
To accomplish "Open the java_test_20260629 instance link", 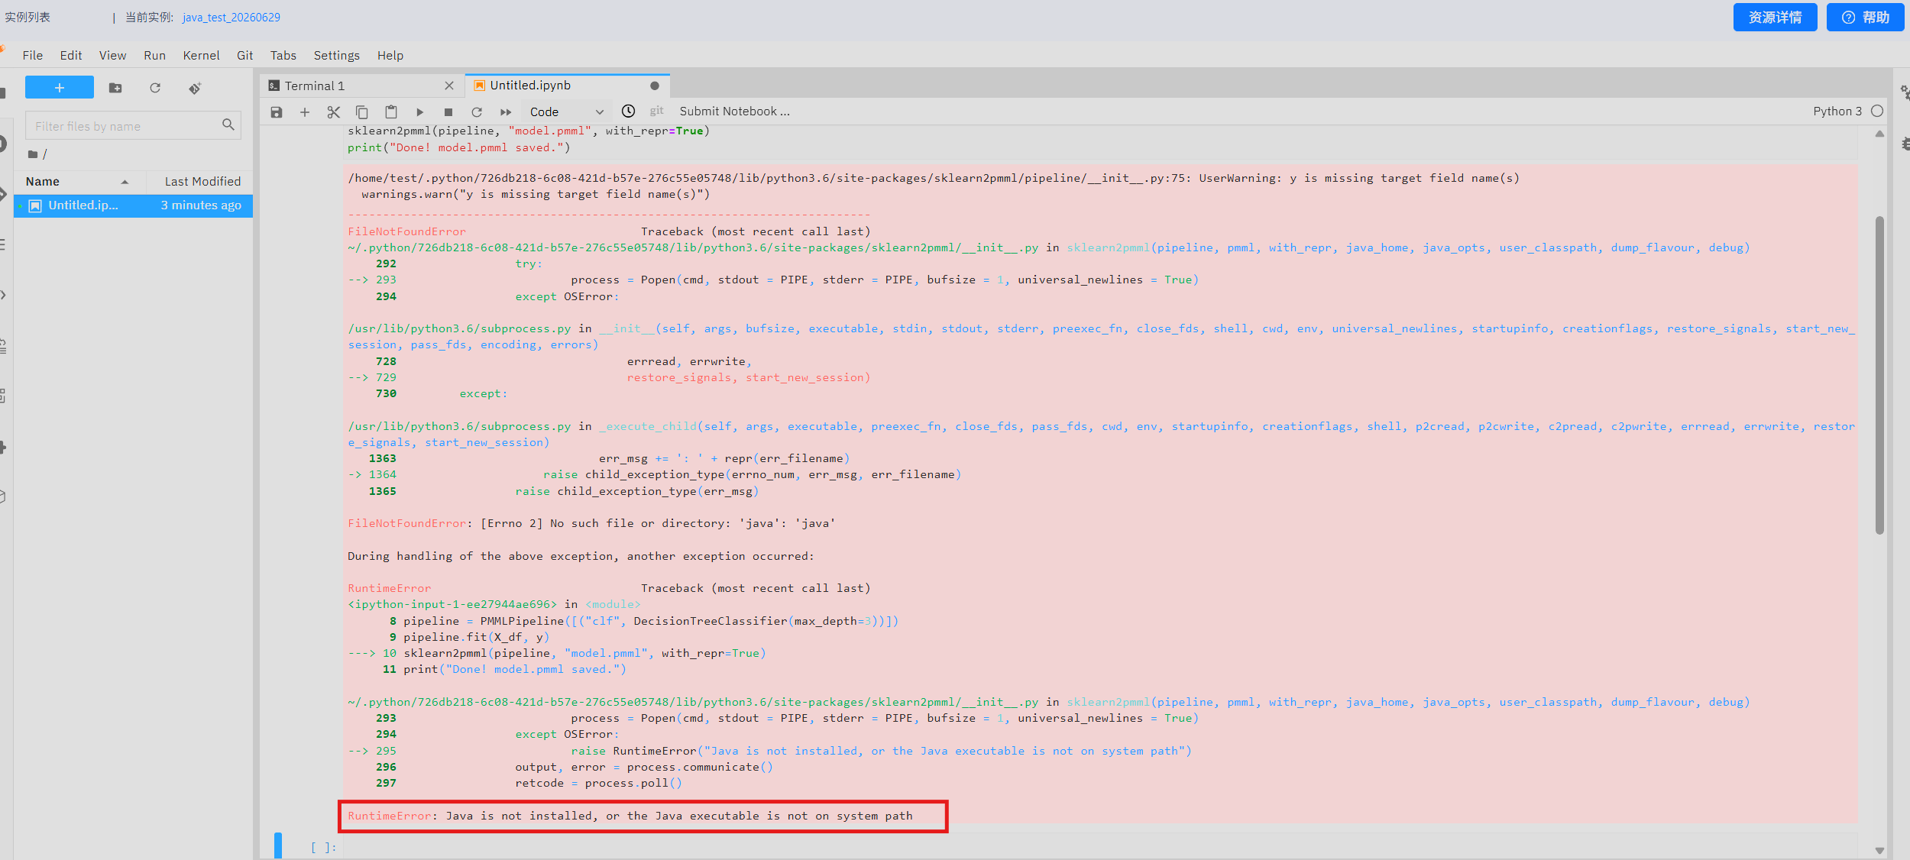I will [231, 17].
